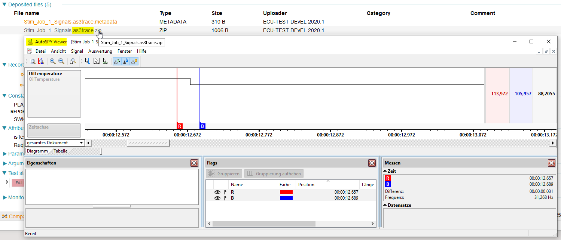This screenshot has height=240, width=561.
Task: Toggle the flag marker next to R
Action: [x=224, y=192]
